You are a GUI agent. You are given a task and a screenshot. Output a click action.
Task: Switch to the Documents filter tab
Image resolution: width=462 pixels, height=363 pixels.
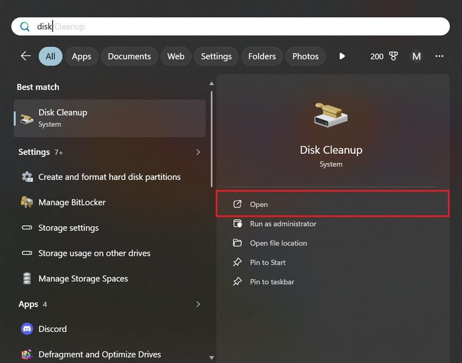129,57
